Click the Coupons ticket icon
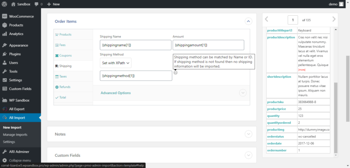 57,55
